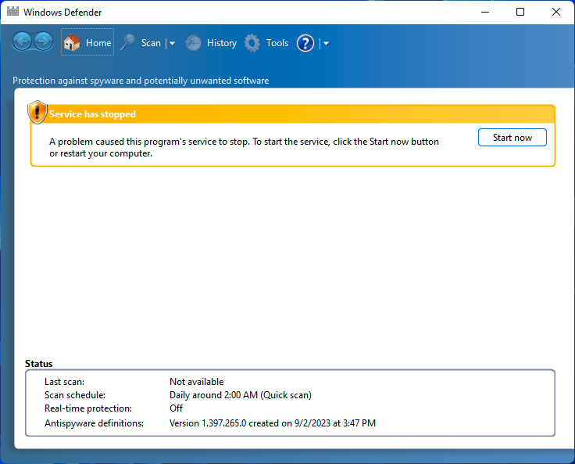Expand the Help options dropdown arrow
The width and height of the screenshot is (575, 464).
click(326, 43)
